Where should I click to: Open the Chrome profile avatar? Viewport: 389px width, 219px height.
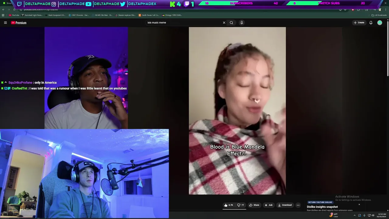(380, 9)
